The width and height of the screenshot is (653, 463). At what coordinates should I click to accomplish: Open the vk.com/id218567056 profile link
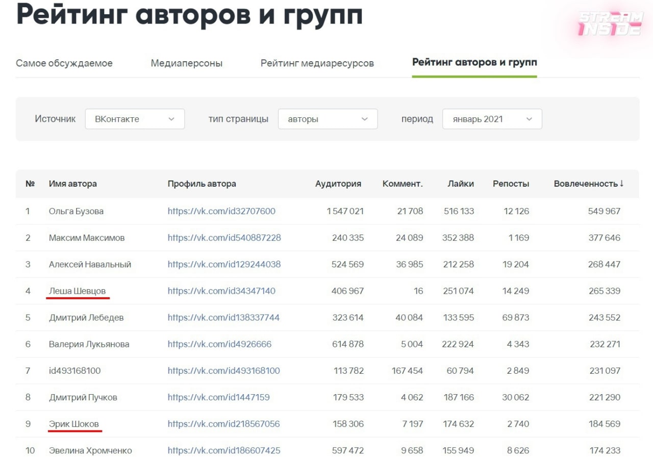click(224, 424)
